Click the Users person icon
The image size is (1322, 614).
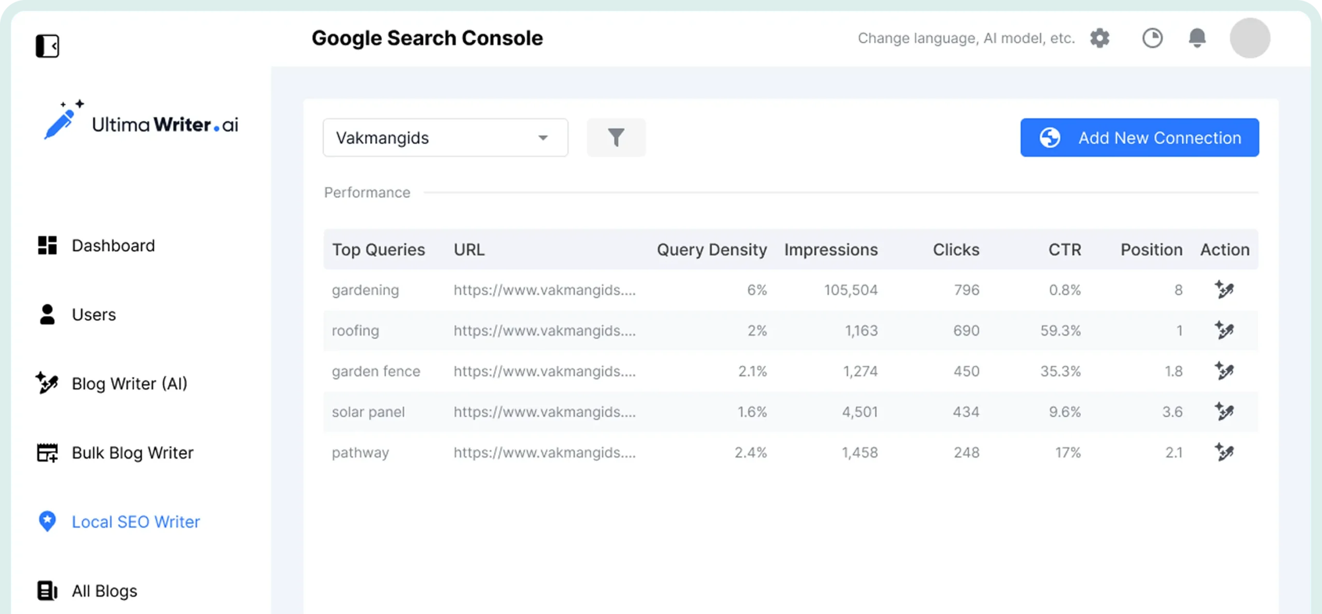click(x=47, y=314)
